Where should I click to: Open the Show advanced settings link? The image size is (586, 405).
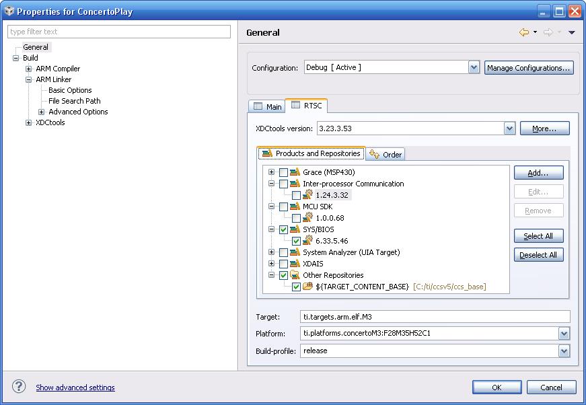tap(75, 388)
